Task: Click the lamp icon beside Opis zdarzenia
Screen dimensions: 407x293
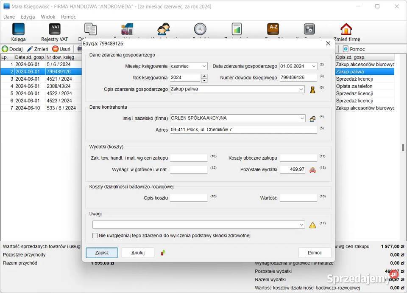Action: coord(313,90)
